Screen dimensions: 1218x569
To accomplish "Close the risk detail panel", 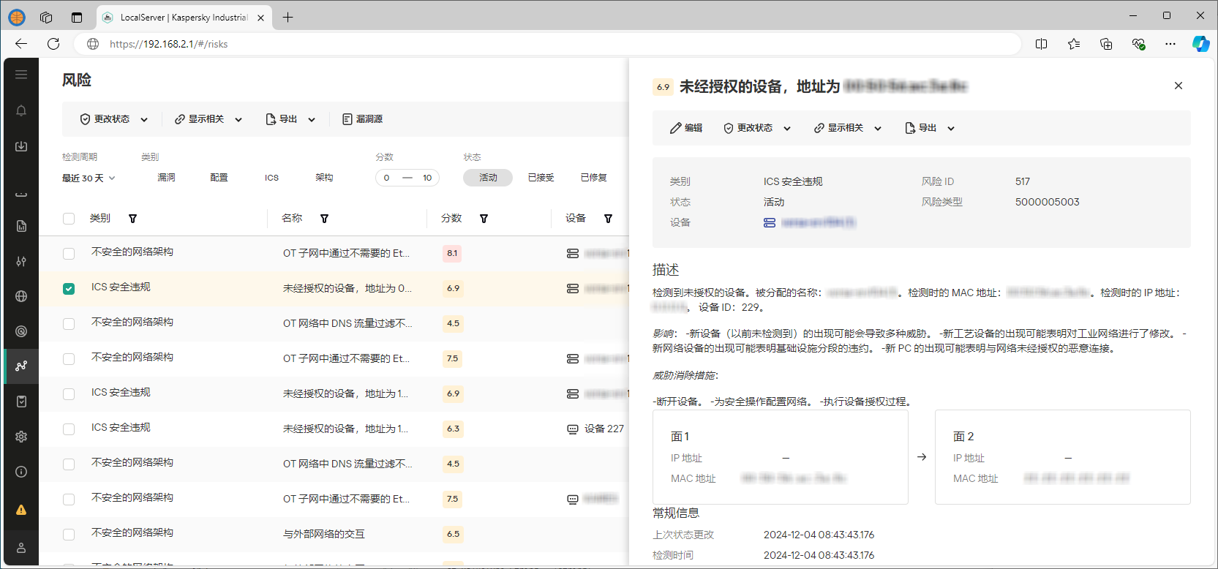I will coord(1178,86).
